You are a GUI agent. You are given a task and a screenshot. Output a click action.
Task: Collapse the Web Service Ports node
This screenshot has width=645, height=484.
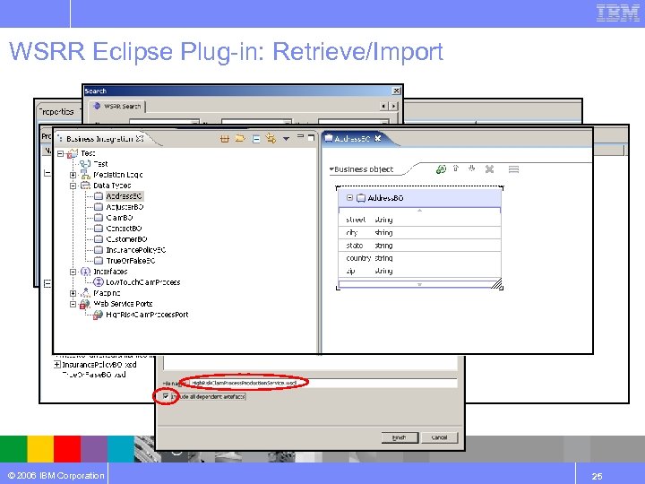[x=73, y=304]
